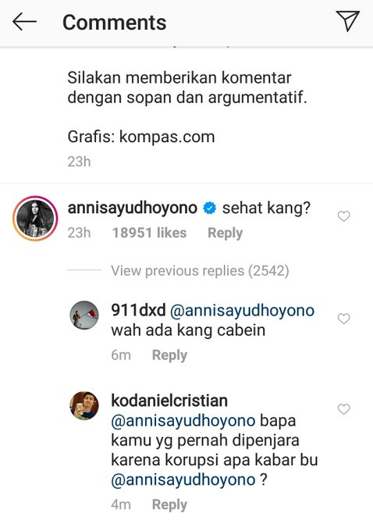Open the 911dxd username

click(138, 310)
